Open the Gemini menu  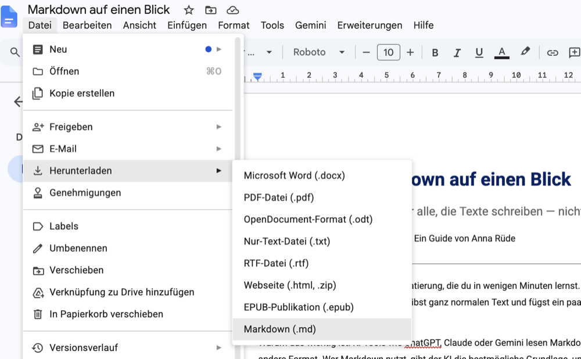[310, 25]
